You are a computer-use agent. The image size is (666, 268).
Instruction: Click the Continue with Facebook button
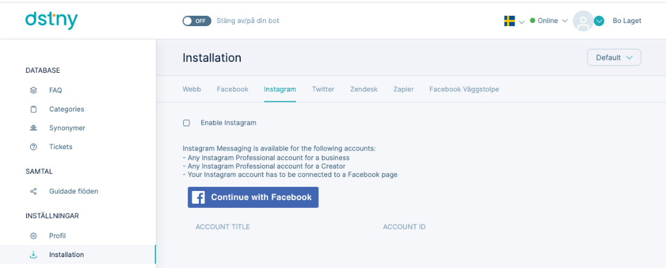click(253, 197)
